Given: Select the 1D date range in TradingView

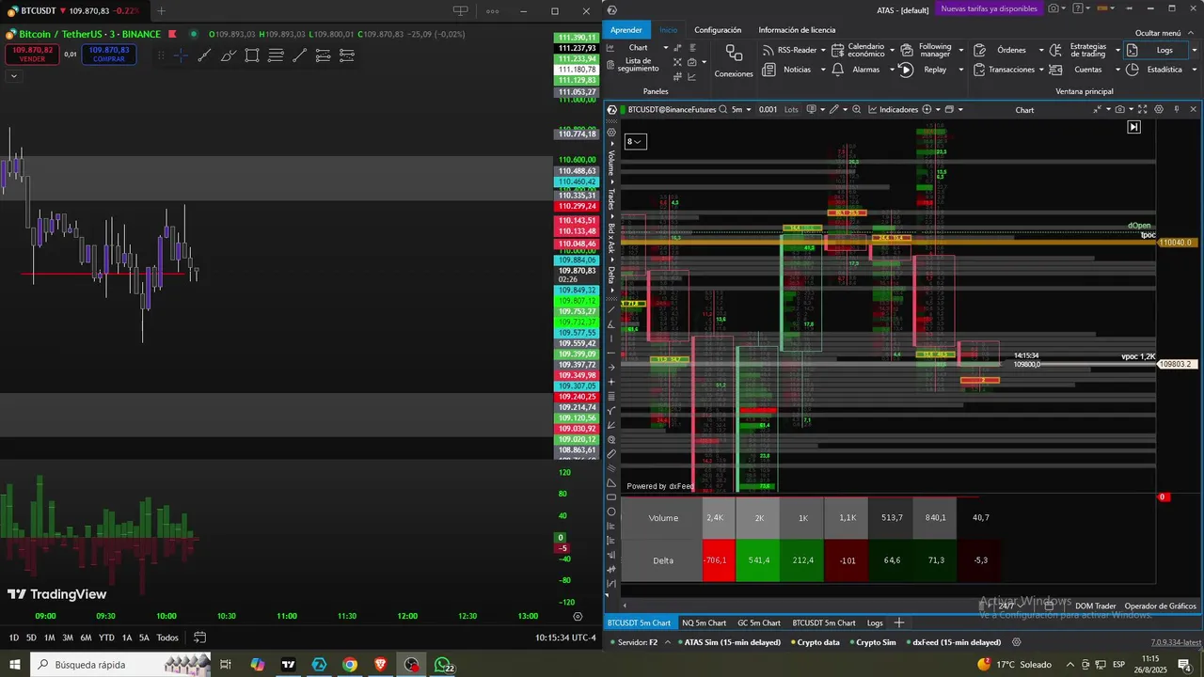Looking at the screenshot, I should 14,638.
